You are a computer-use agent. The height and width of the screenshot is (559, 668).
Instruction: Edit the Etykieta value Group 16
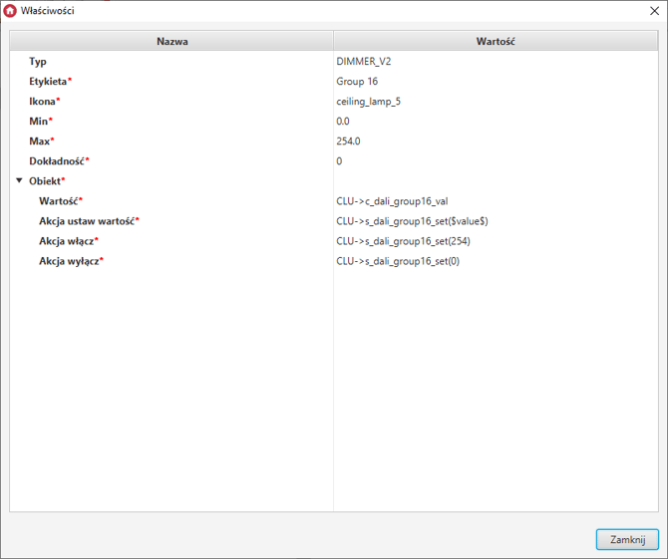click(357, 82)
